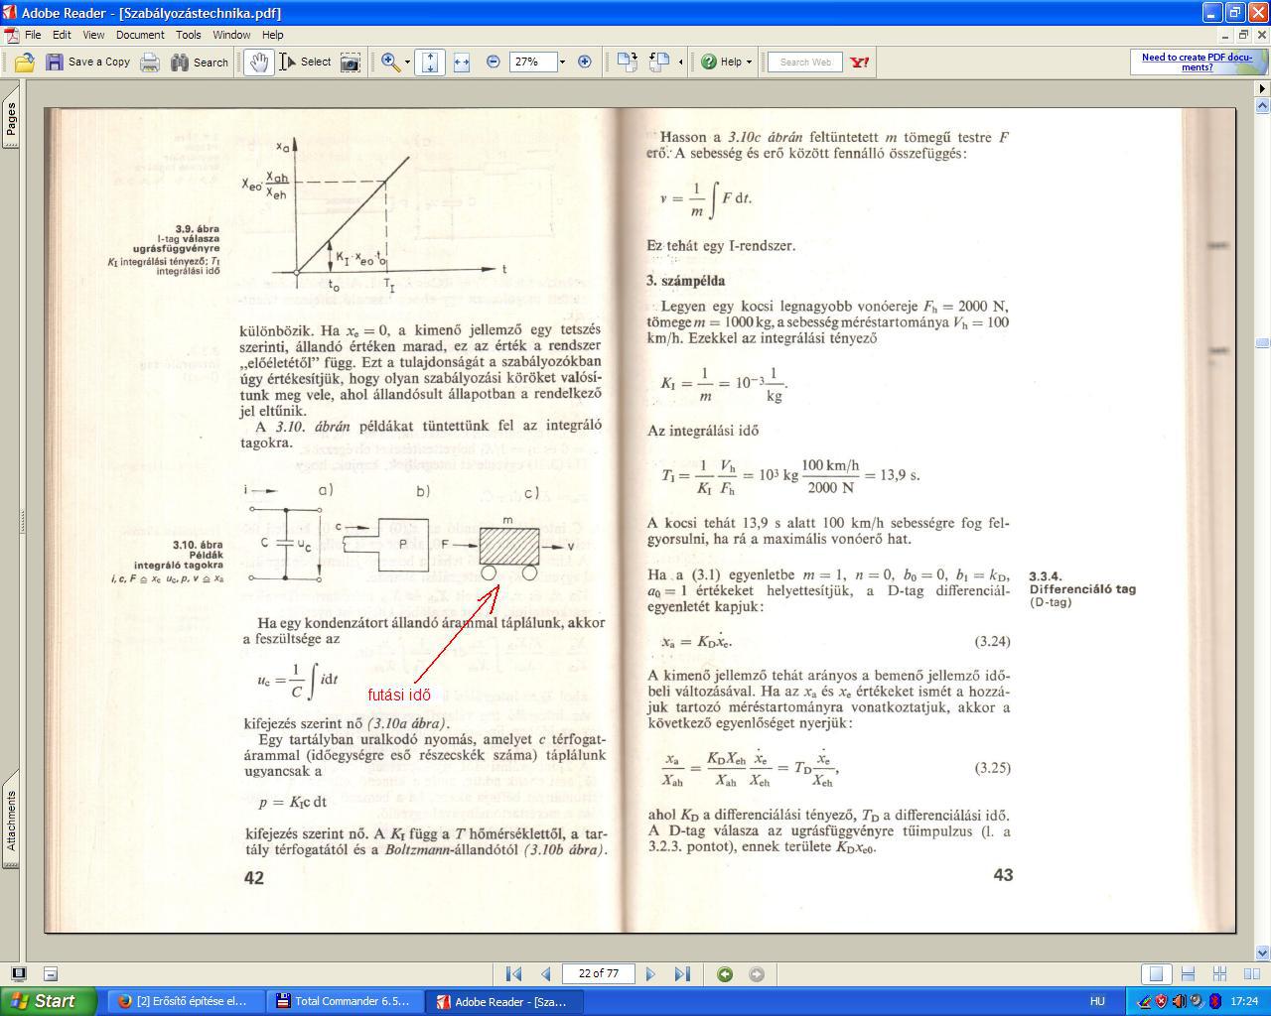This screenshot has height=1016, width=1271.
Task: Switch to Total Commander taskbar window
Action: [x=345, y=1001]
